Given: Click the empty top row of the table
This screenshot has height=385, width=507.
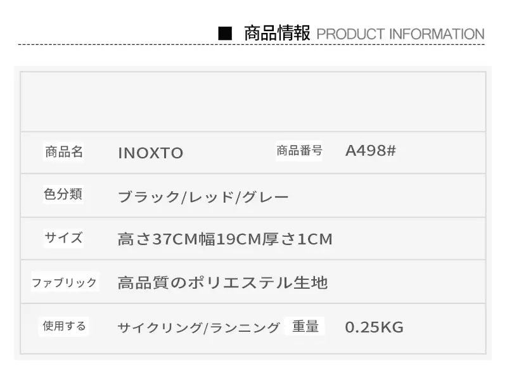Looking at the screenshot, I should [253, 101].
